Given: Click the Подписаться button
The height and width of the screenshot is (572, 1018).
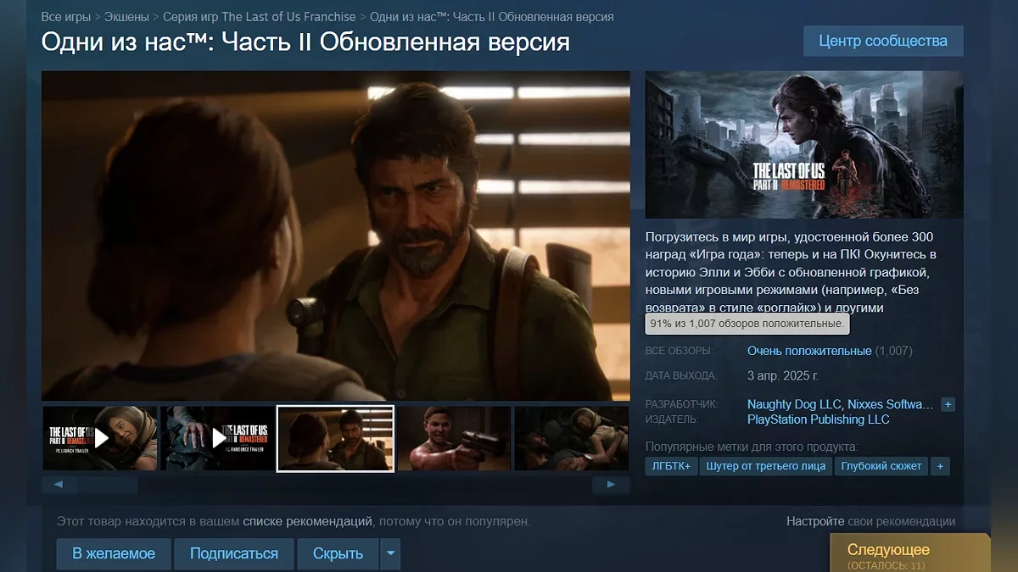Looking at the screenshot, I should pyautogui.click(x=234, y=553).
